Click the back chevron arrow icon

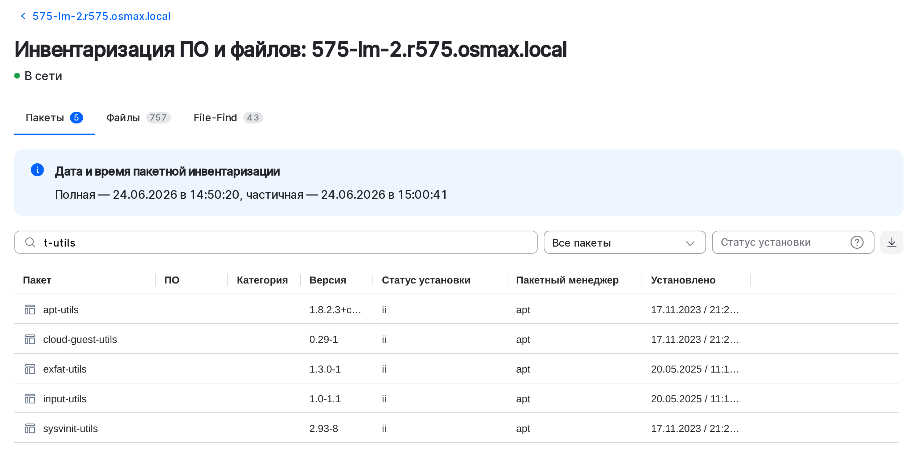(23, 16)
